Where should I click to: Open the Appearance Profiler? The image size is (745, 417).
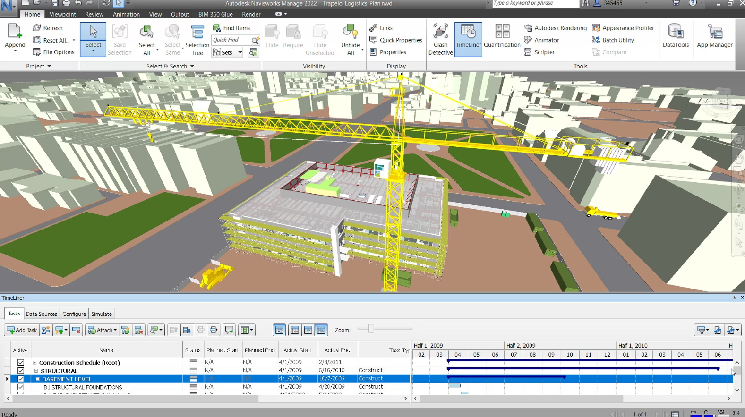623,28
